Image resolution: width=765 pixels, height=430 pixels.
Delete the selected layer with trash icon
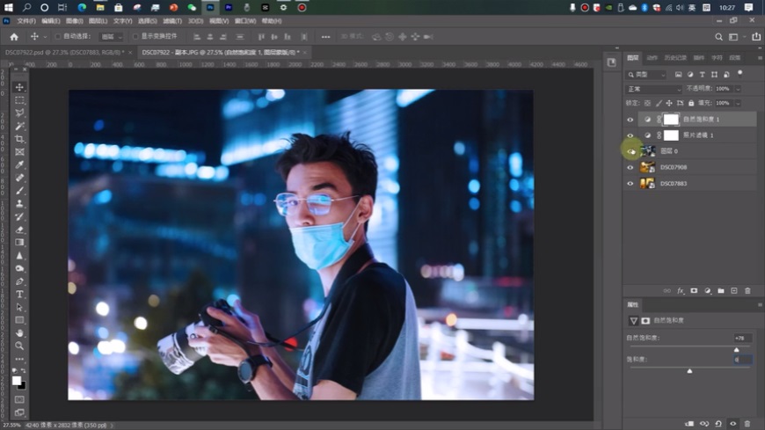[747, 291]
